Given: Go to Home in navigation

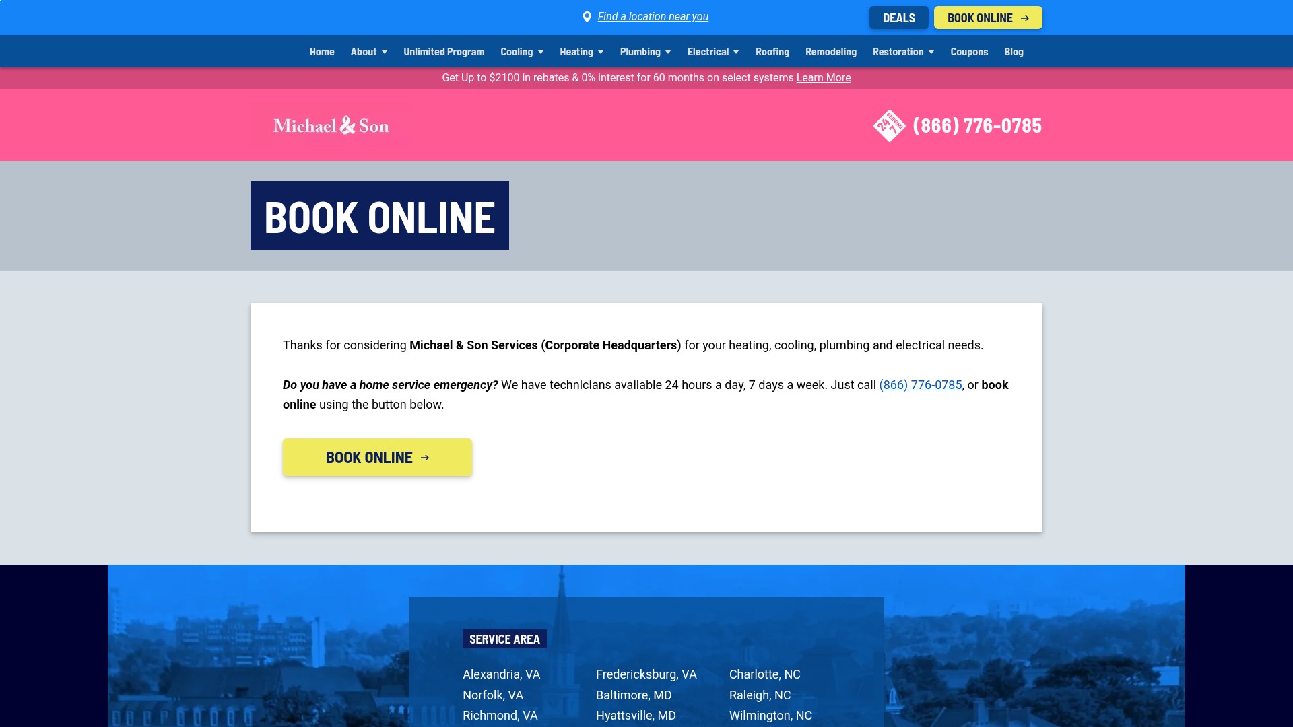Looking at the screenshot, I should pyautogui.click(x=322, y=52).
